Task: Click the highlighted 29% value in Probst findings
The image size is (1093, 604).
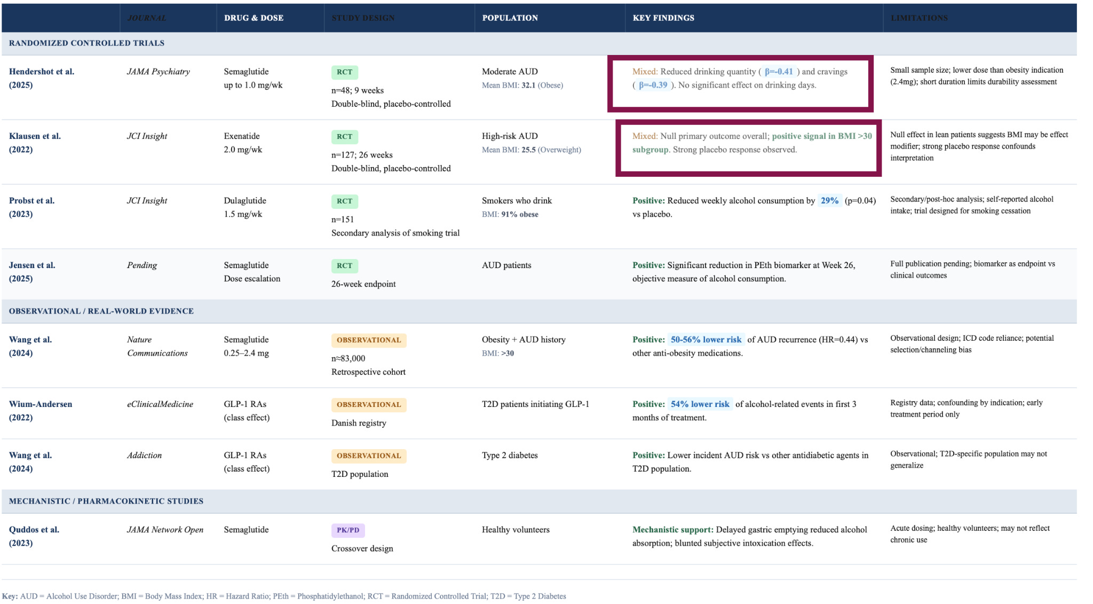Action: coord(829,201)
